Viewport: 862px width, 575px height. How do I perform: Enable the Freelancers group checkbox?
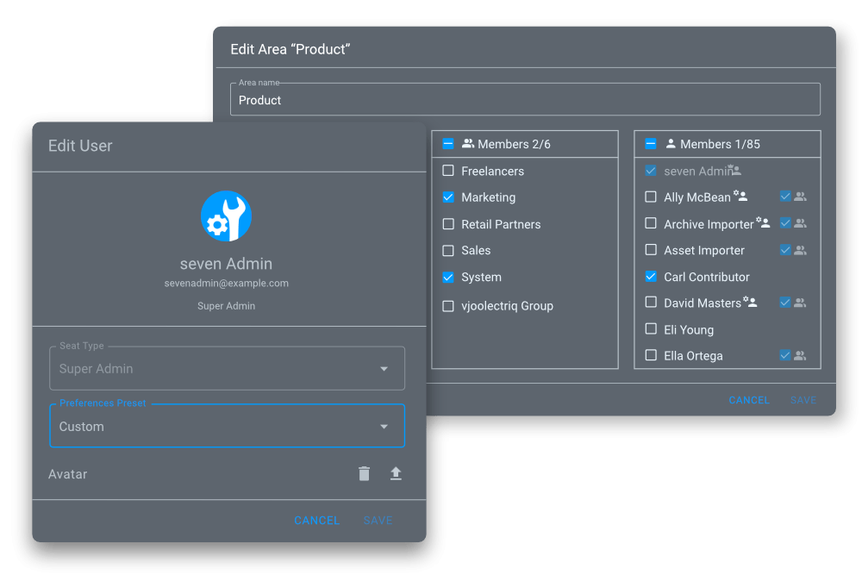point(448,171)
